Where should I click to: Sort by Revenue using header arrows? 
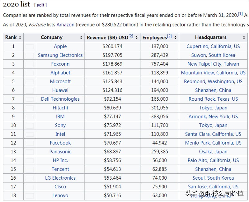(137, 38)
